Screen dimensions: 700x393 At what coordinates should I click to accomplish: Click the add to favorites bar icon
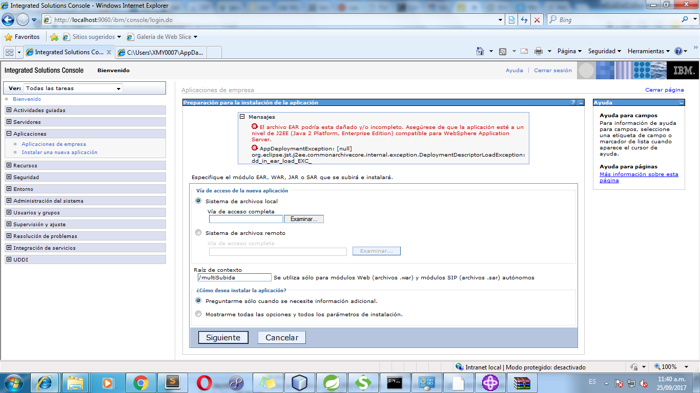[x=54, y=37]
